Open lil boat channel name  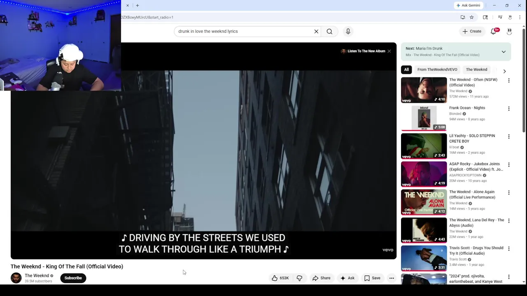454,147
